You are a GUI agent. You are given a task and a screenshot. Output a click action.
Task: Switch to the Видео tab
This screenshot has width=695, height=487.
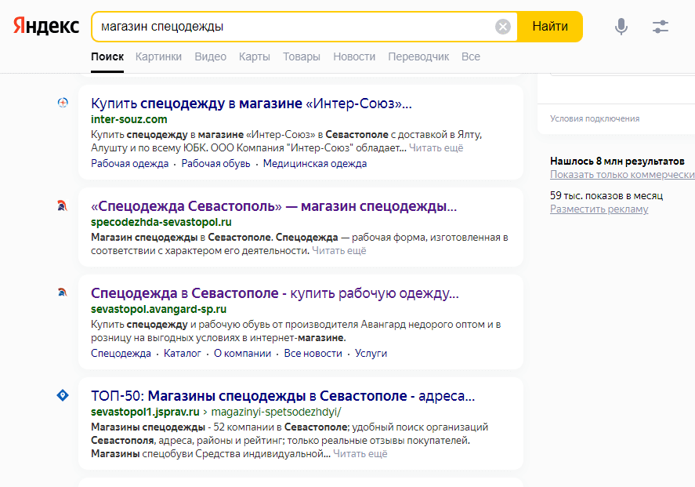pos(210,56)
